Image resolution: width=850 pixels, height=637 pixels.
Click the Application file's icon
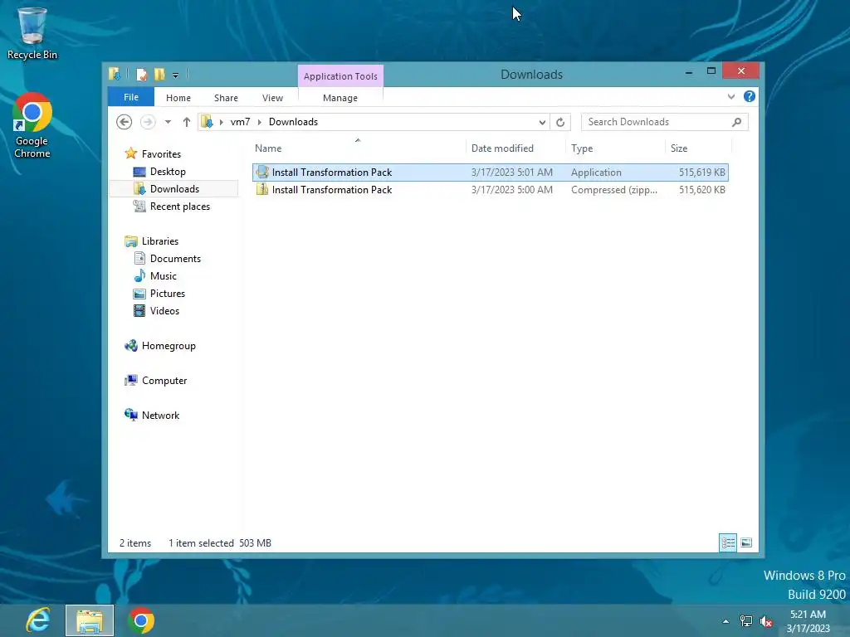coord(262,172)
